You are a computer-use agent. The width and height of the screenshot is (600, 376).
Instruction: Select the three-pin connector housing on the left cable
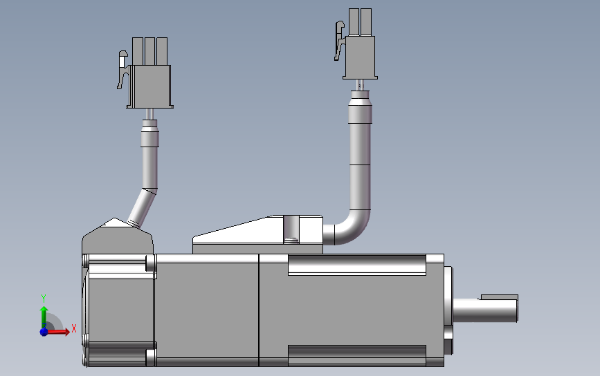pos(150,86)
